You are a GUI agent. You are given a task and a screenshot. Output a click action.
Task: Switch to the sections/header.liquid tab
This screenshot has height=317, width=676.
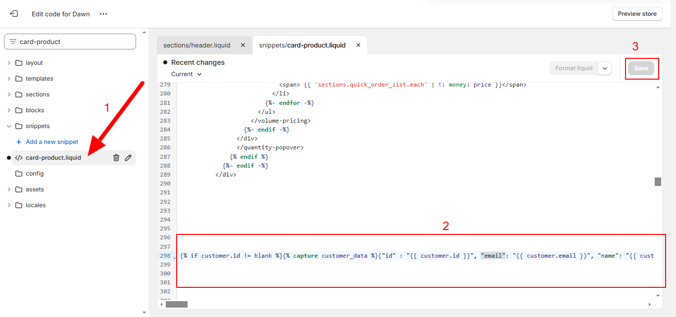coord(197,45)
